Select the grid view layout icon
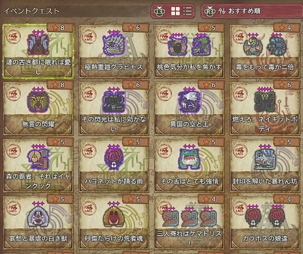303x254 pixels. click(x=175, y=11)
